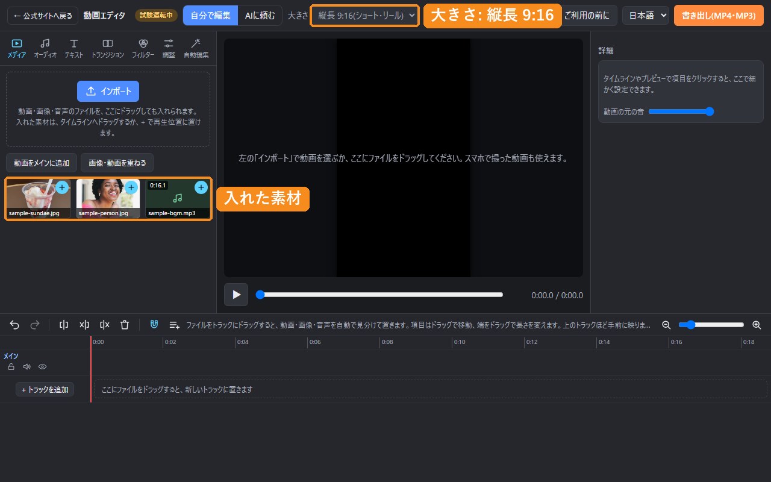
Task: Zoom out the timeline with the minus magnifier
Action: (666, 325)
